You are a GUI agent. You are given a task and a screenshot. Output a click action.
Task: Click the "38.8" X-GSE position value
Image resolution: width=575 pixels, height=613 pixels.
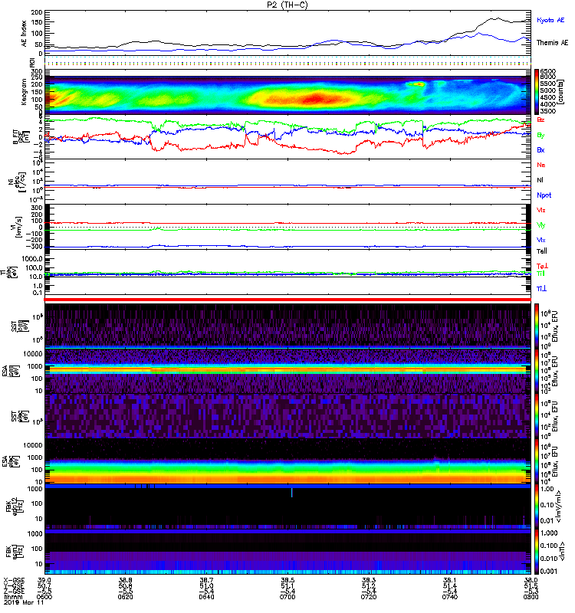[125, 580]
